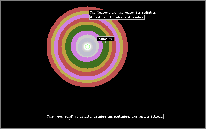Pick the outermost red ring
The width and height of the screenshot is (206, 129).
[49, 47]
